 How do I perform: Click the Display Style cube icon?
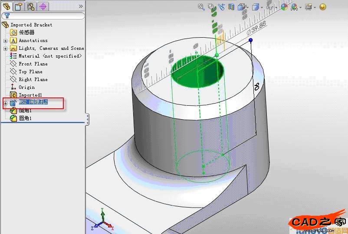point(256,6)
